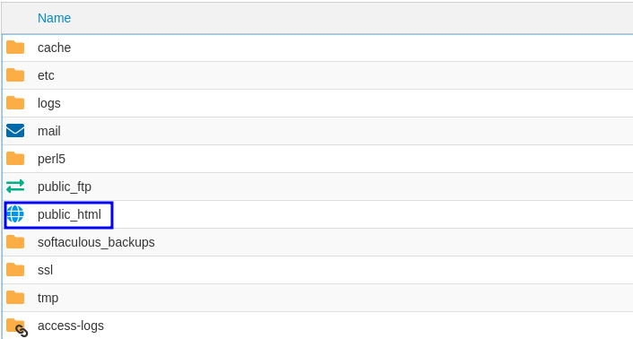
Task: Select the cache folder name
Action: click(54, 48)
